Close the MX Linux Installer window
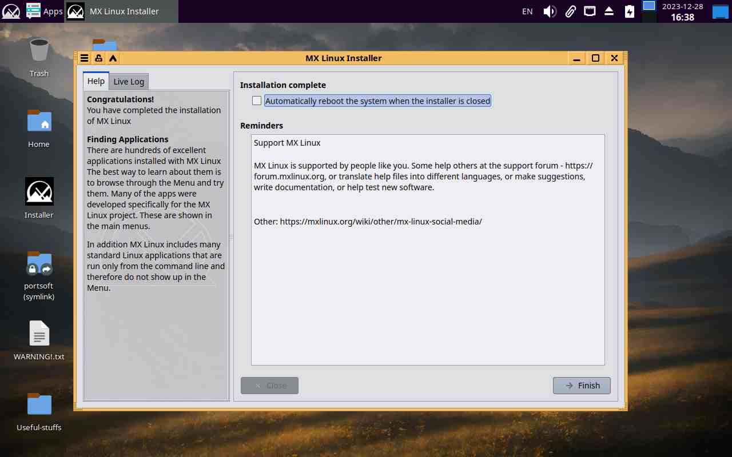The width and height of the screenshot is (732, 457). click(x=614, y=58)
